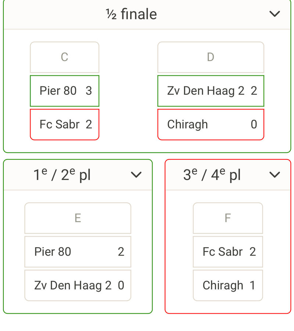Image resolution: width=294 pixels, height=331 pixels.
Task: Select Fc Sabr in match C
Action: coord(59,125)
